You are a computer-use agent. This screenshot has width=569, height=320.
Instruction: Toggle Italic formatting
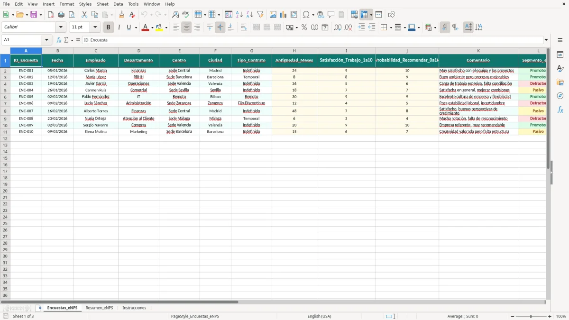click(119, 27)
